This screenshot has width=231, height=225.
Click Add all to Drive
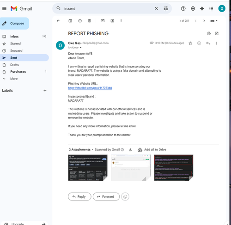pos(152,150)
